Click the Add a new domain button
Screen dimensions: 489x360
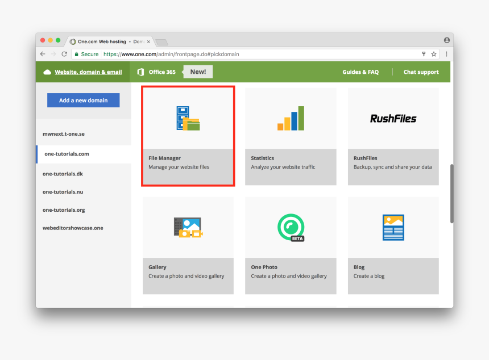click(83, 101)
